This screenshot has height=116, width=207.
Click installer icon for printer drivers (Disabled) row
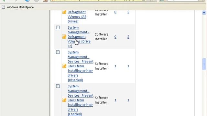tap(64, 66)
